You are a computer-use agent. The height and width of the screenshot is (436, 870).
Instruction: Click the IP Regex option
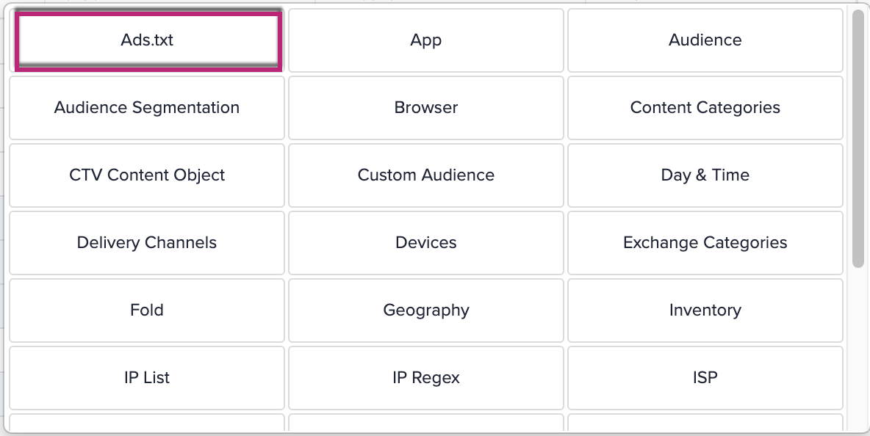coord(426,378)
